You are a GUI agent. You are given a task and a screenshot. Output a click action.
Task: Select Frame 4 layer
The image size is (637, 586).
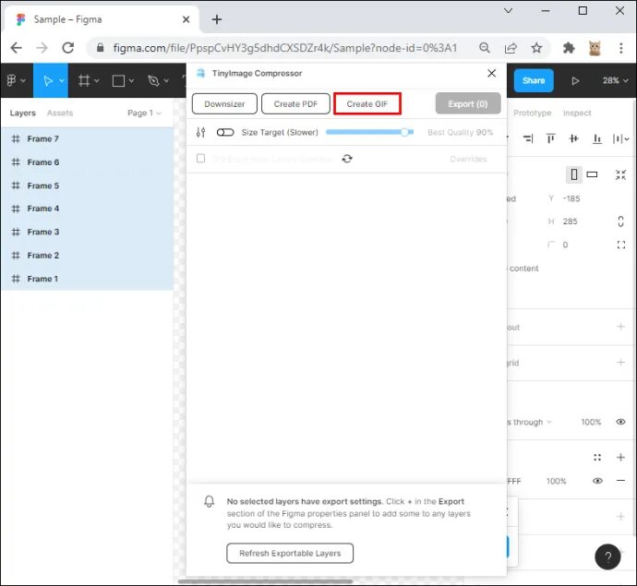coord(87,209)
